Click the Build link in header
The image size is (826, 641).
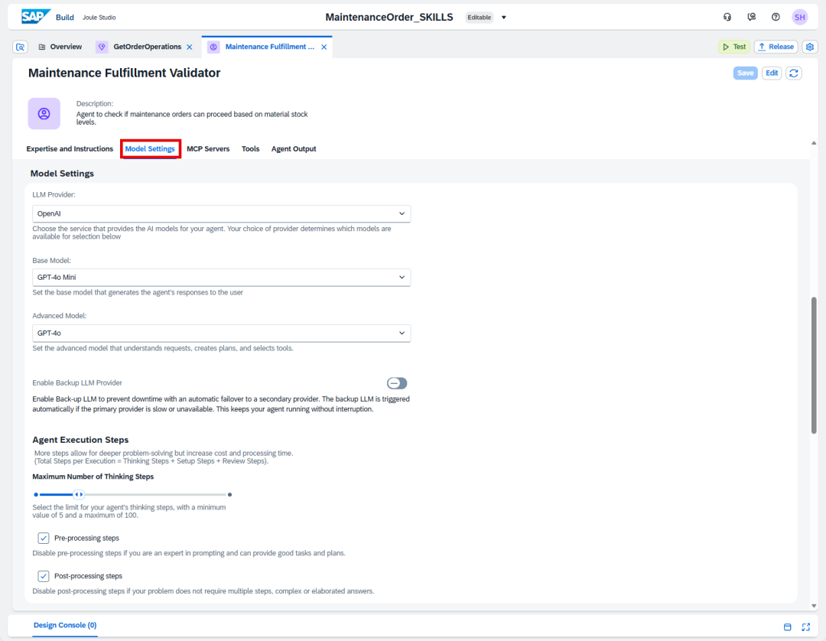tap(65, 18)
